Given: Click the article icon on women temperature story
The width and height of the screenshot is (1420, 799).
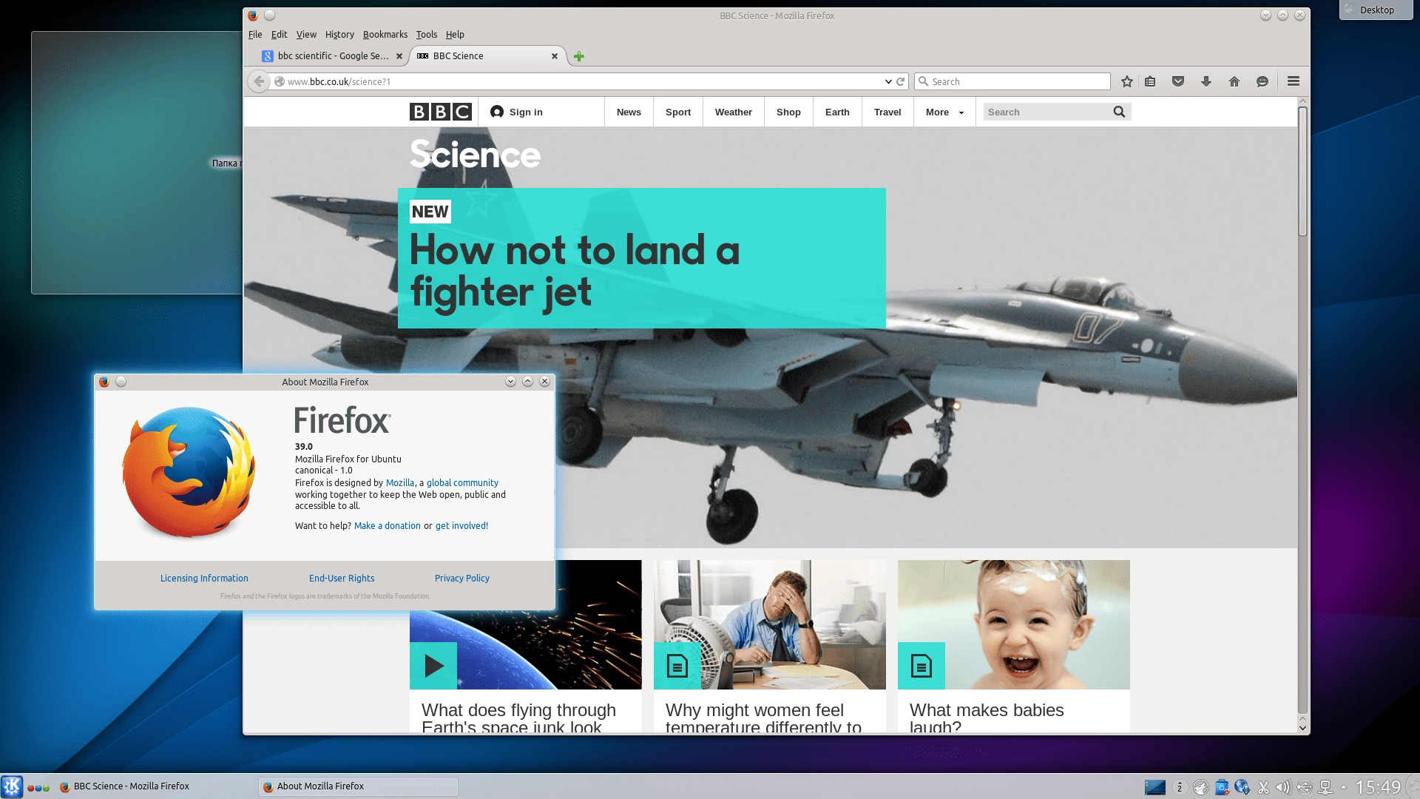Looking at the screenshot, I should pos(677,666).
